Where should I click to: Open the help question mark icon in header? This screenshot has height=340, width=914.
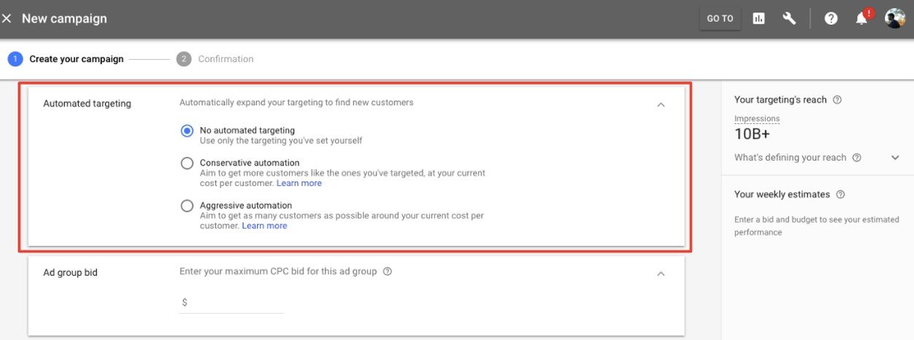point(831,19)
